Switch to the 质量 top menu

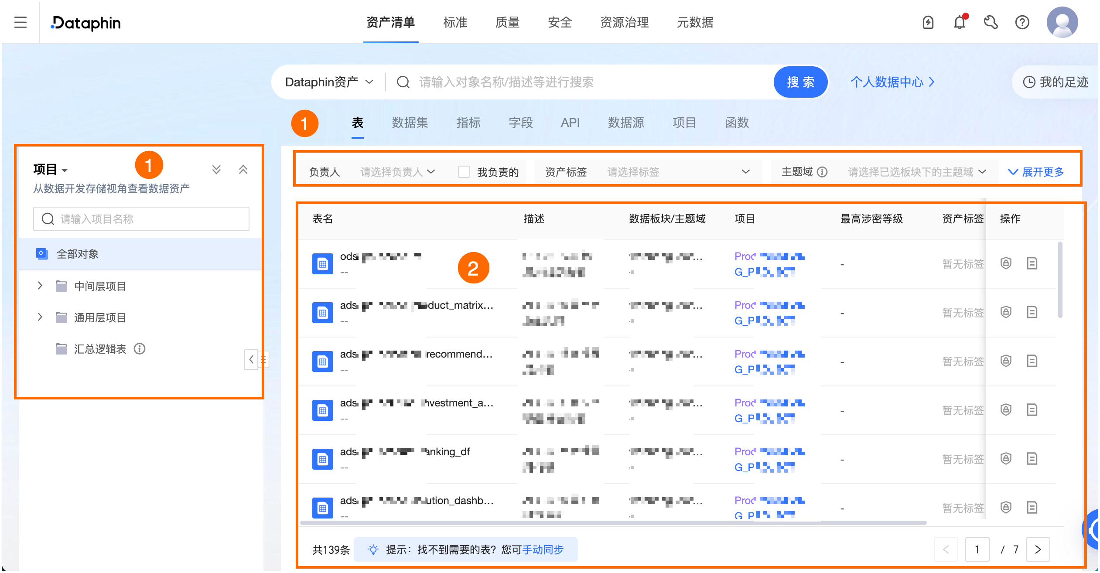508,22
